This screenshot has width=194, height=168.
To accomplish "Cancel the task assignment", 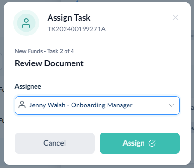I will click(x=55, y=143).
